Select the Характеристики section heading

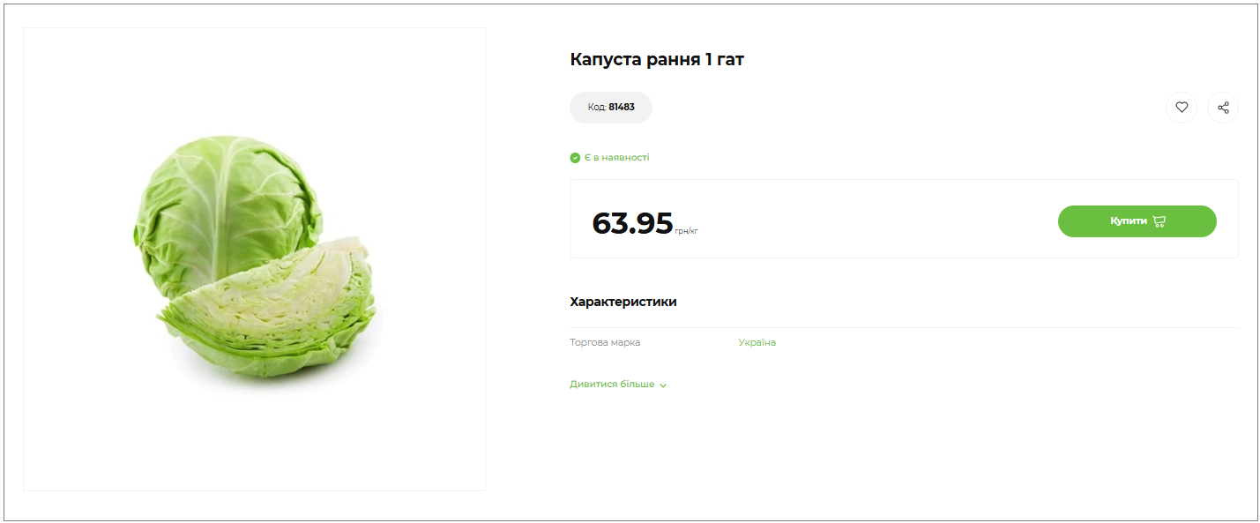coord(623,302)
